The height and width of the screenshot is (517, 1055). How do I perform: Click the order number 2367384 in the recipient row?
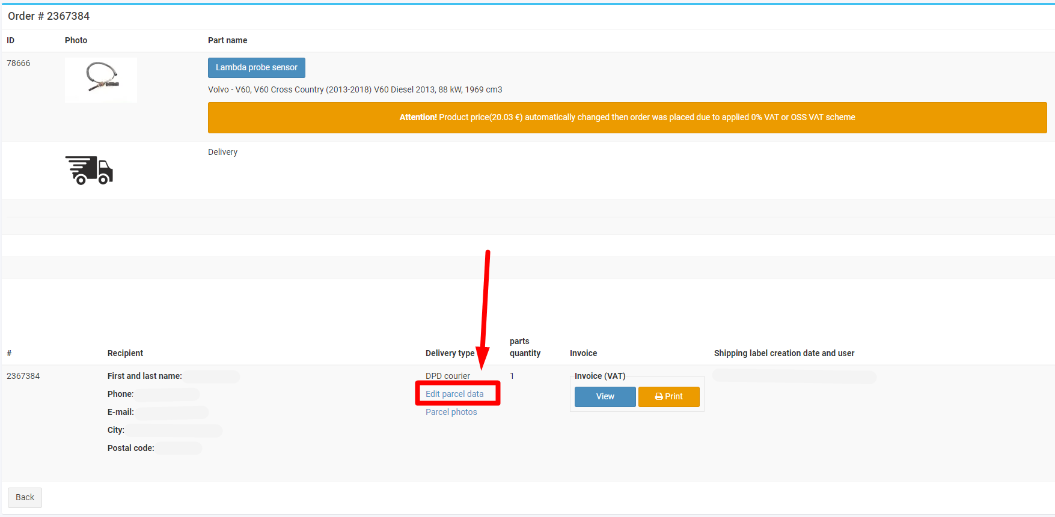[23, 376]
